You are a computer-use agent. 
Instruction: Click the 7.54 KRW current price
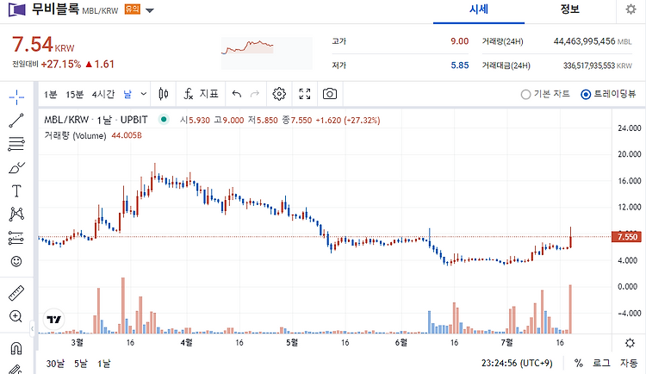click(43, 45)
